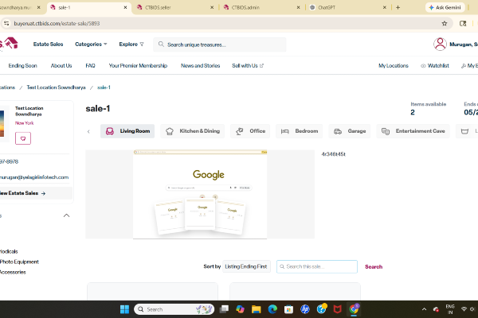Viewport: 478px width, 318px height.
Task: Open Copilot from the taskbar
Action: click(x=241, y=309)
